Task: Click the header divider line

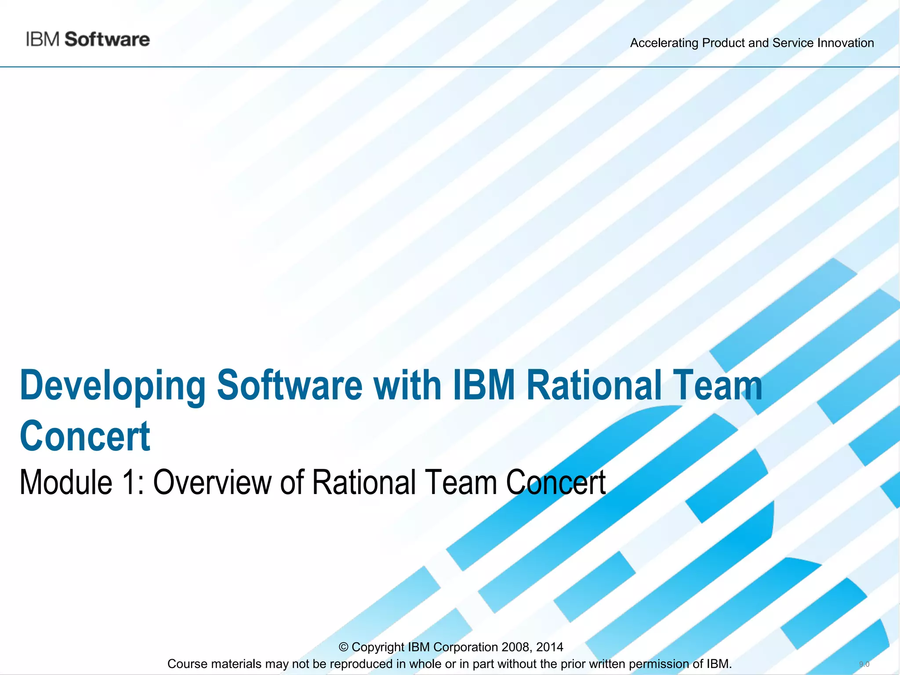Action: pos(450,67)
